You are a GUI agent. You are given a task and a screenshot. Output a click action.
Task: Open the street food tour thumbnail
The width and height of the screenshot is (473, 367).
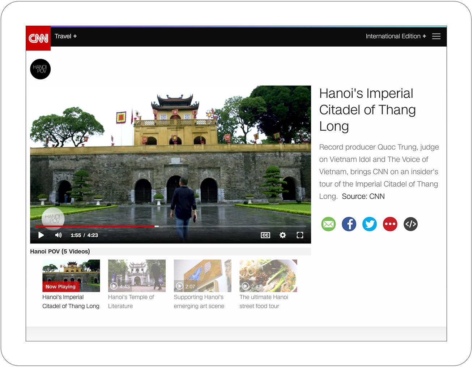pyautogui.click(x=268, y=276)
